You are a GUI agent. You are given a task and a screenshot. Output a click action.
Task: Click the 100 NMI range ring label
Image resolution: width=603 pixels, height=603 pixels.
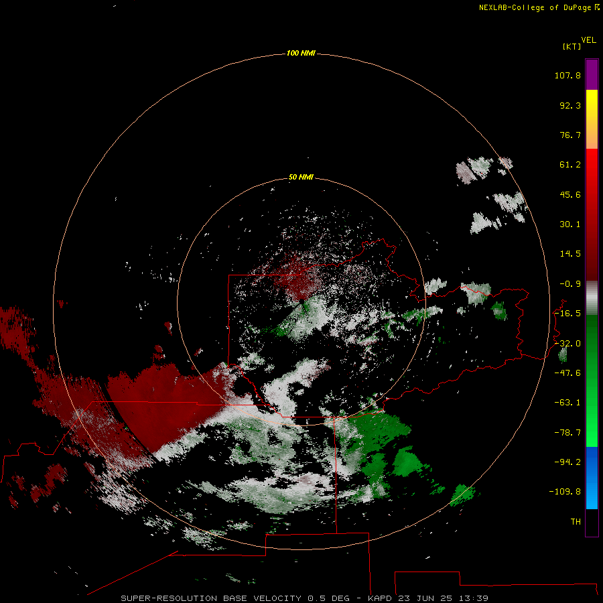click(x=301, y=53)
